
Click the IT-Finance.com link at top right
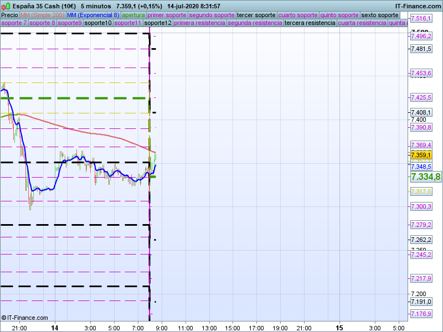(x=418, y=6)
